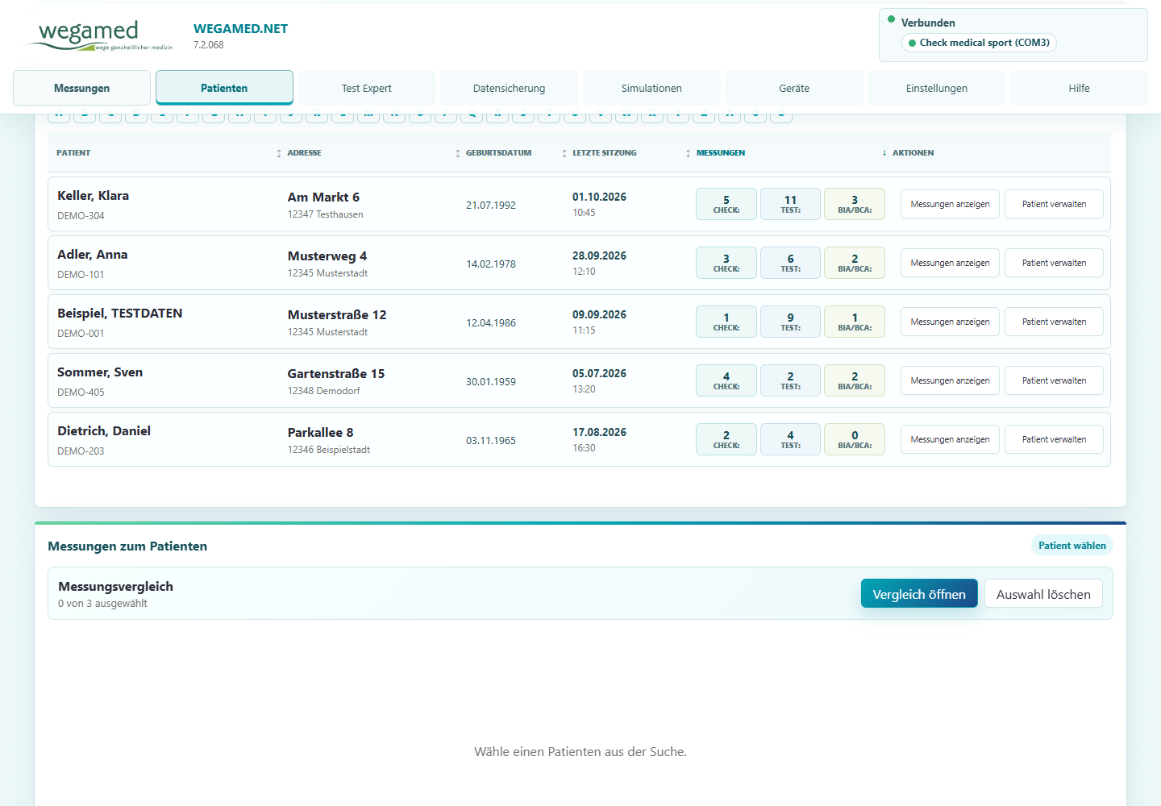Open Dietrich, Daniel's 2 CHECK badge
Viewport: 1161px width, 806px height.
[x=726, y=439]
